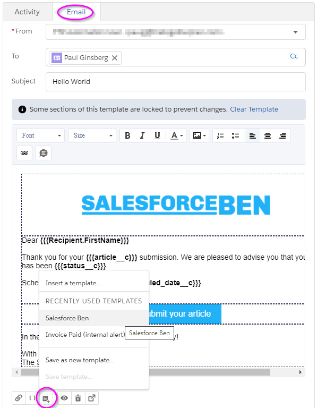The image size is (317, 408).
Task: Click the quick text speech bubble icon
Action: [x=44, y=153]
